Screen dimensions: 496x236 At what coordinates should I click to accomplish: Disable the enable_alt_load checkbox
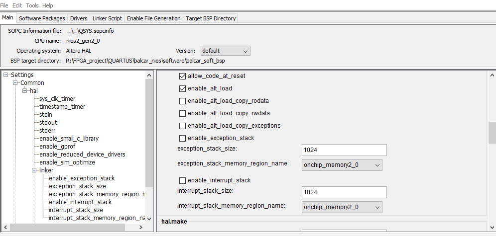(x=182, y=88)
